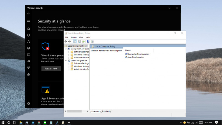Open the green LINE chat app on taskbar

coord(45,122)
